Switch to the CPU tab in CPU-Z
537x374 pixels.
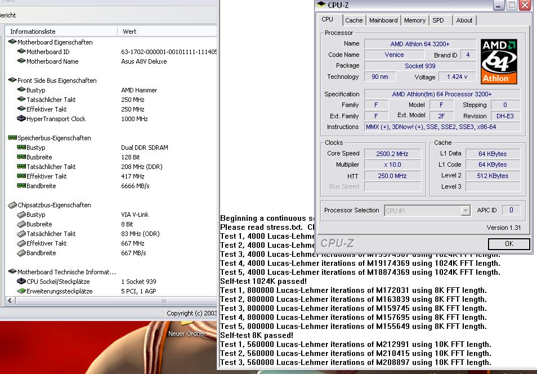tap(328, 20)
